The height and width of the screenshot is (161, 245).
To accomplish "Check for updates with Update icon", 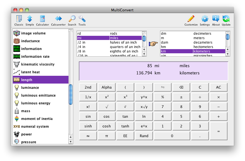I will point(226,21).
